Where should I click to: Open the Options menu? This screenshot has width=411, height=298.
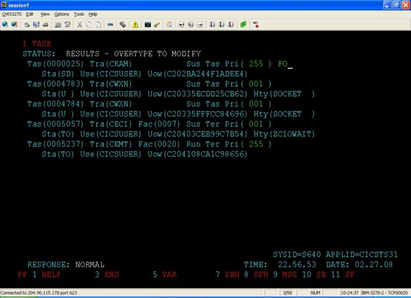pos(62,14)
